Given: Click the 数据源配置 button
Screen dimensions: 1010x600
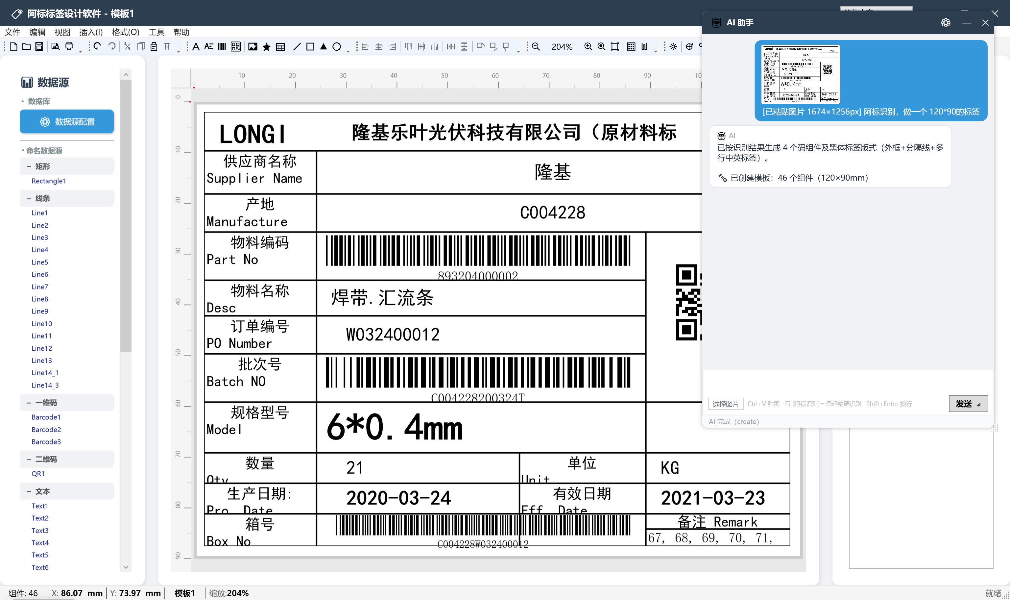Looking at the screenshot, I should 67,121.
